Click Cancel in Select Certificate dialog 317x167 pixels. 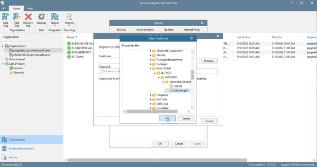(x=186, y=118)
